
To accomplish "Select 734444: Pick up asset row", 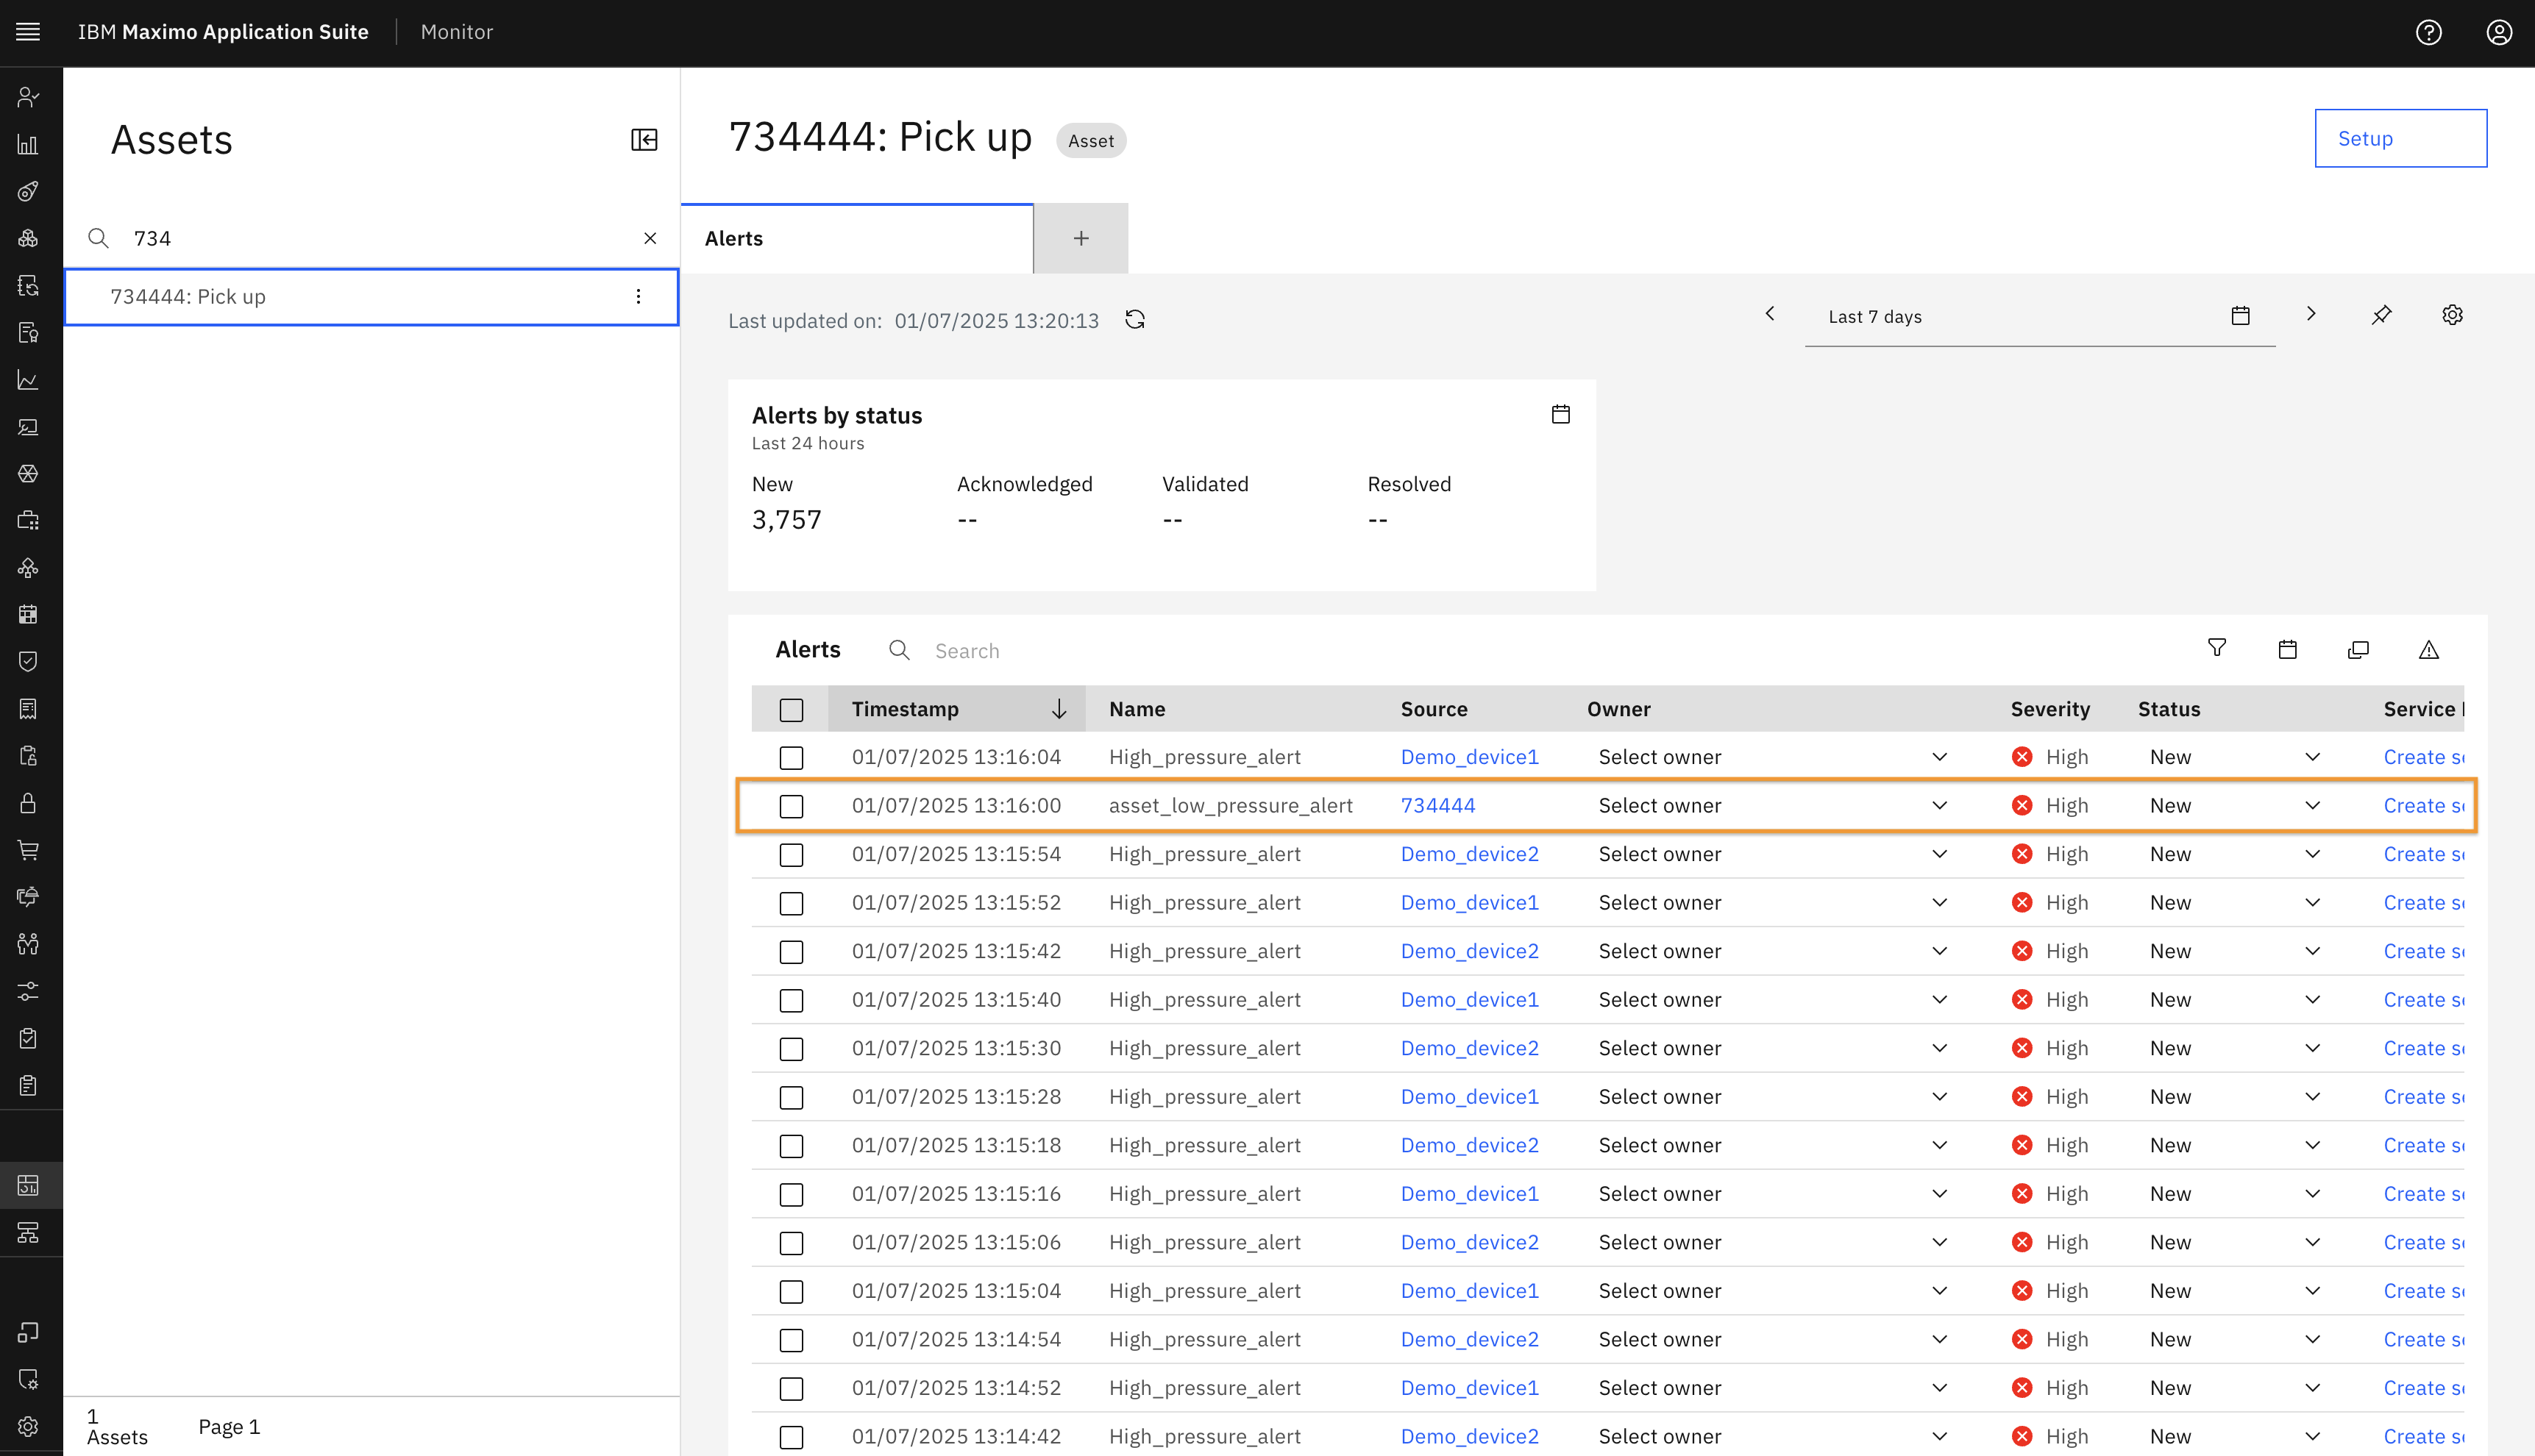I will [371, 297].
